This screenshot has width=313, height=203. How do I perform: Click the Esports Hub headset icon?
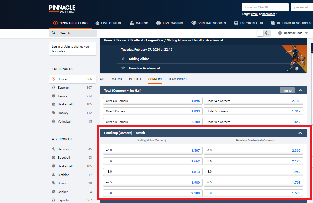pos(236,23)
